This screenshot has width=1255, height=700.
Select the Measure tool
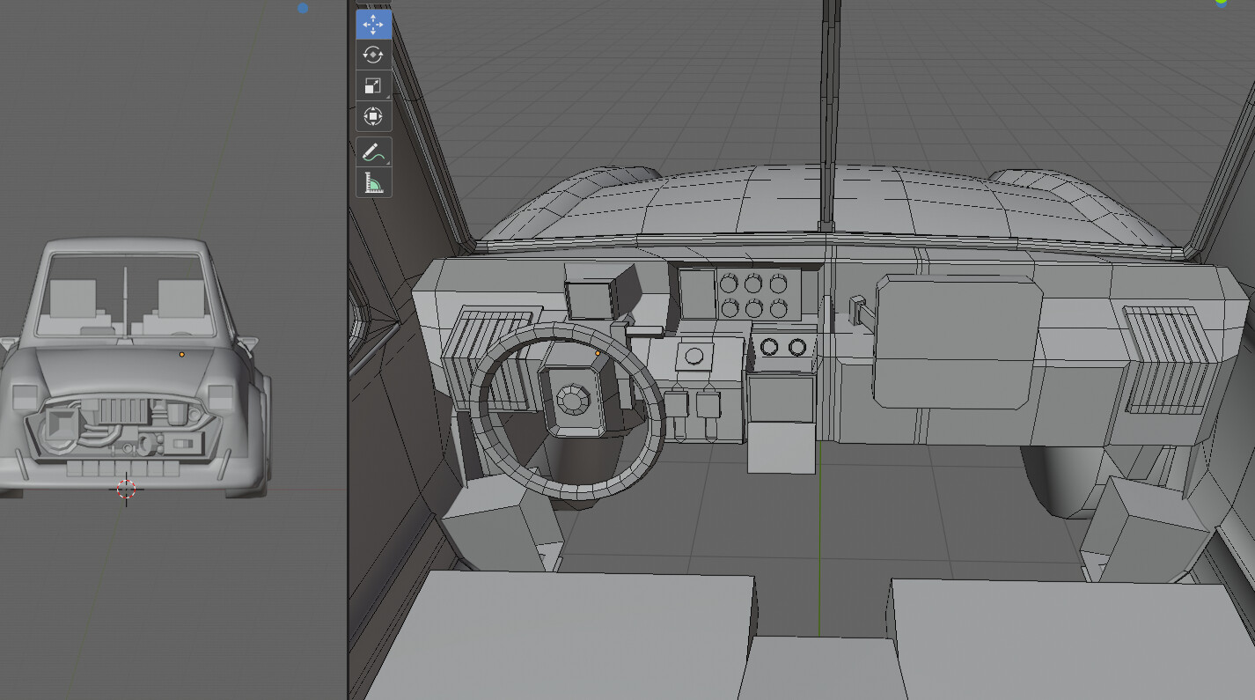pos(373,181)
